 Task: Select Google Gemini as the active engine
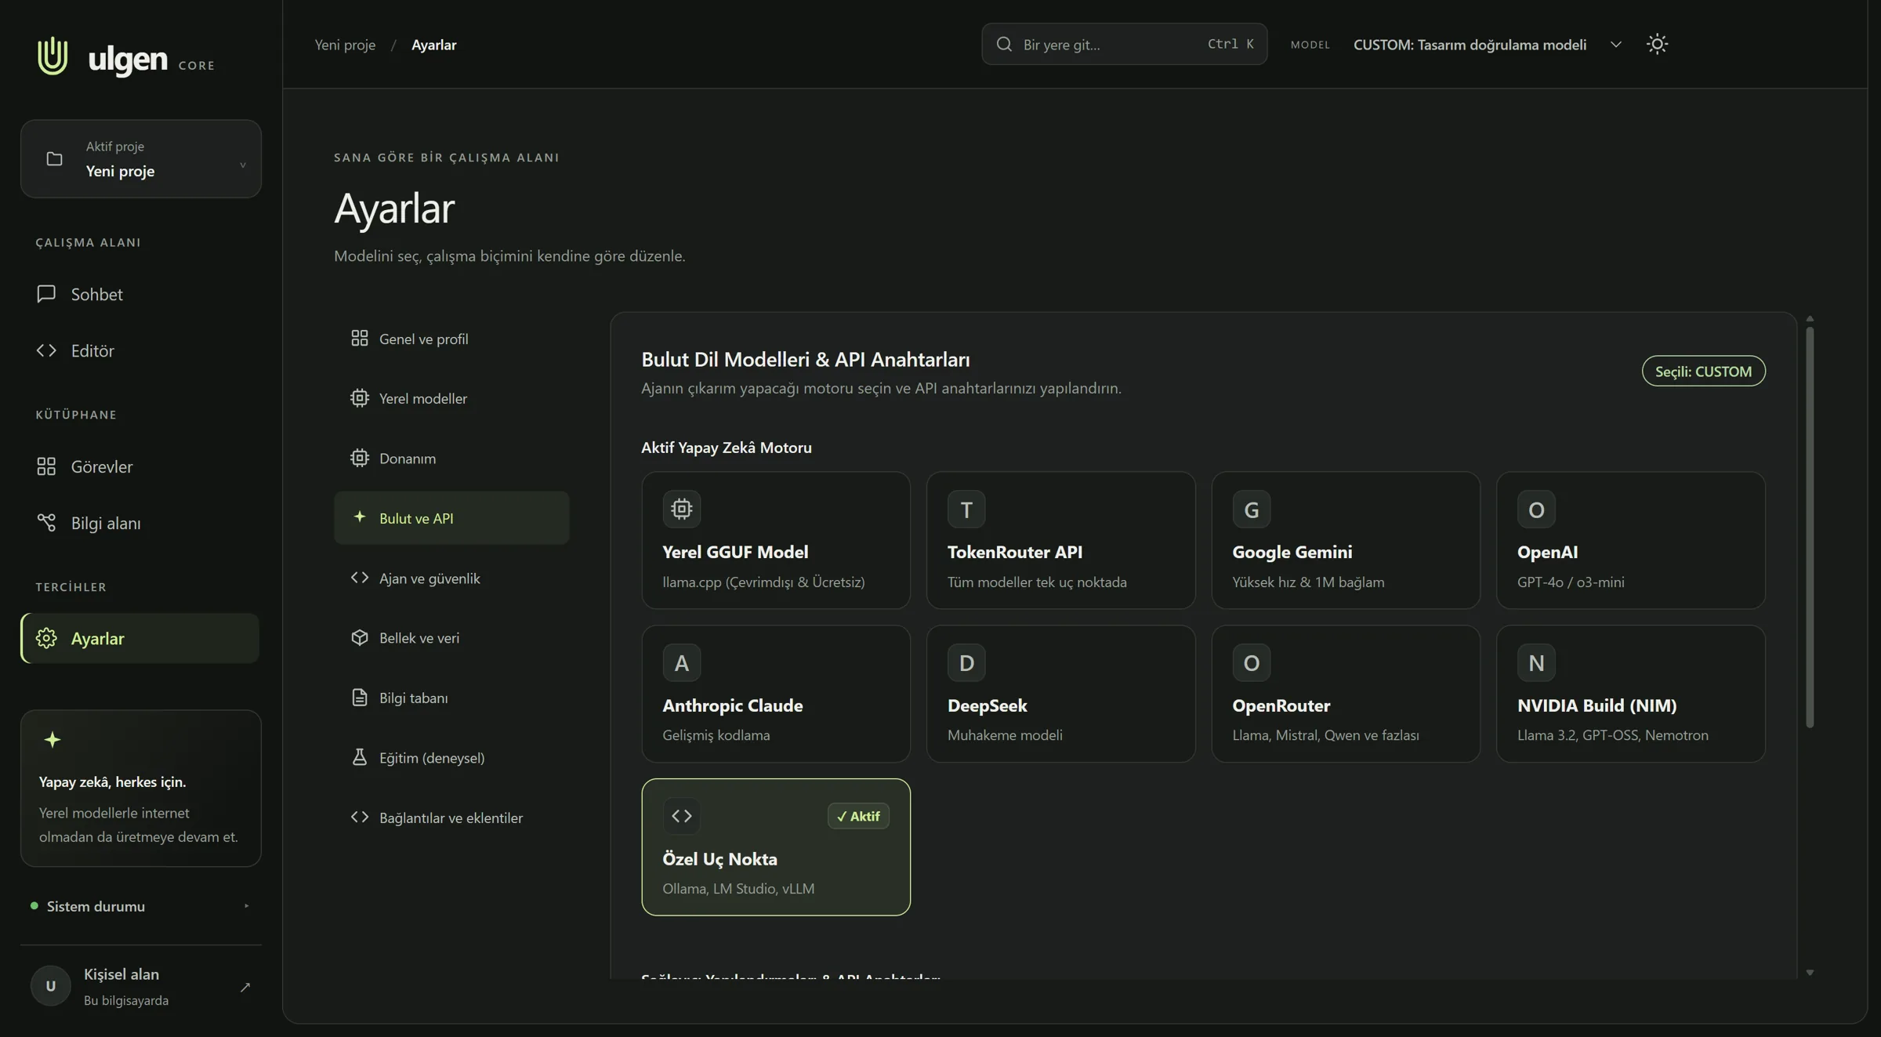[x=1346, y=540]
